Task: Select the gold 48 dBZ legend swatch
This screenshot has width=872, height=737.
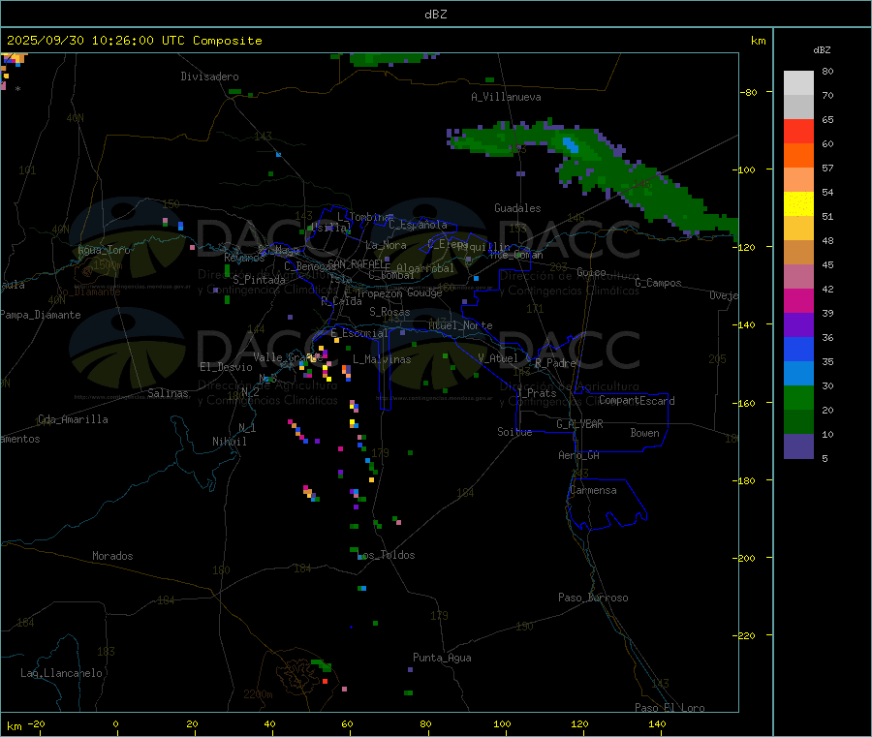Action: coord(798,229)
